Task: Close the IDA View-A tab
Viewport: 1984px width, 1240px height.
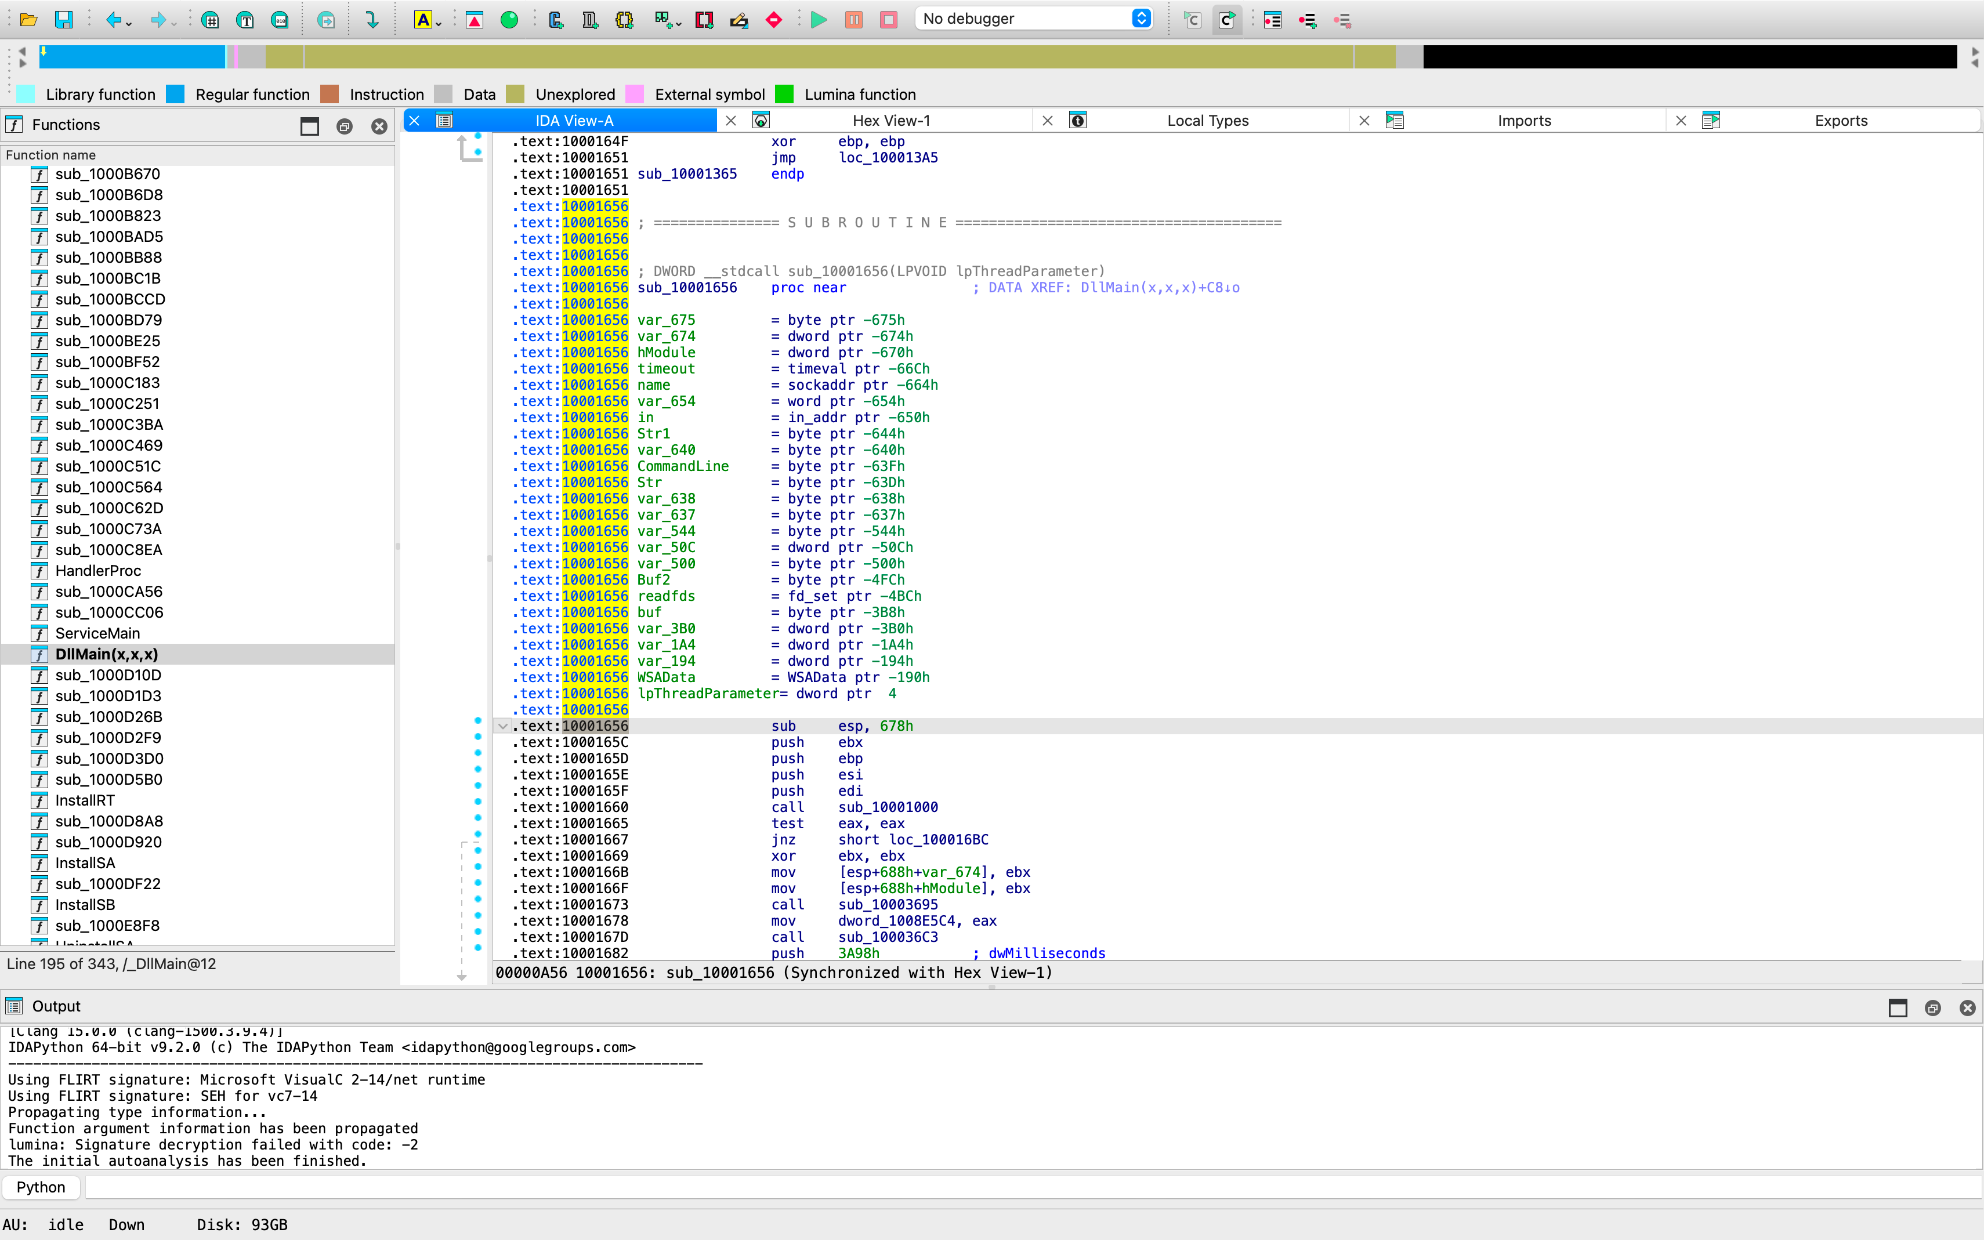Action: (x=415, y=121)
